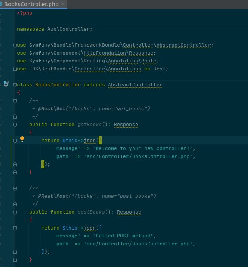Click the extends keyword
The height and width of the screenshot is (267, 248).
[94, 85]
